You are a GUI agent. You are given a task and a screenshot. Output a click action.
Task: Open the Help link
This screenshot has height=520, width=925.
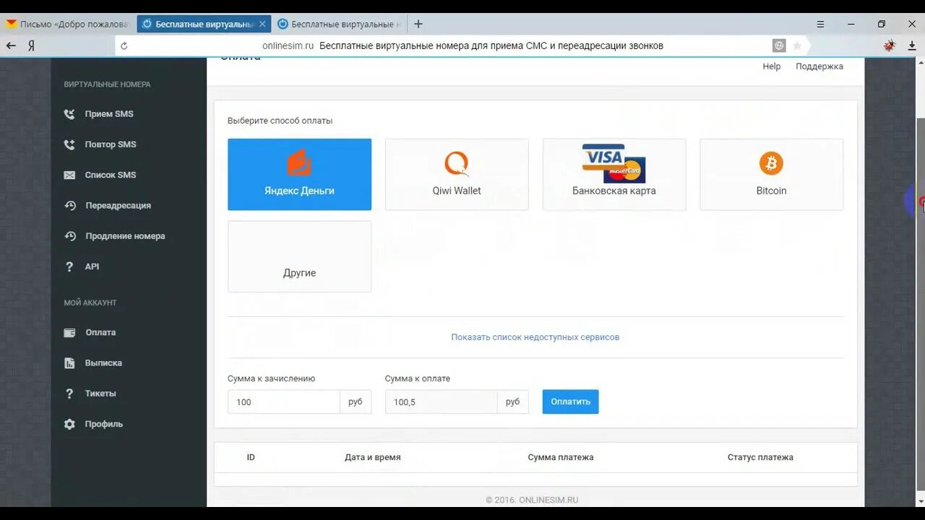point(772,66)
